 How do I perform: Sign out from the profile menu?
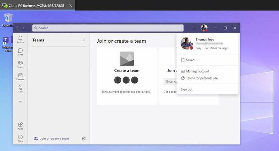[208, 90]
